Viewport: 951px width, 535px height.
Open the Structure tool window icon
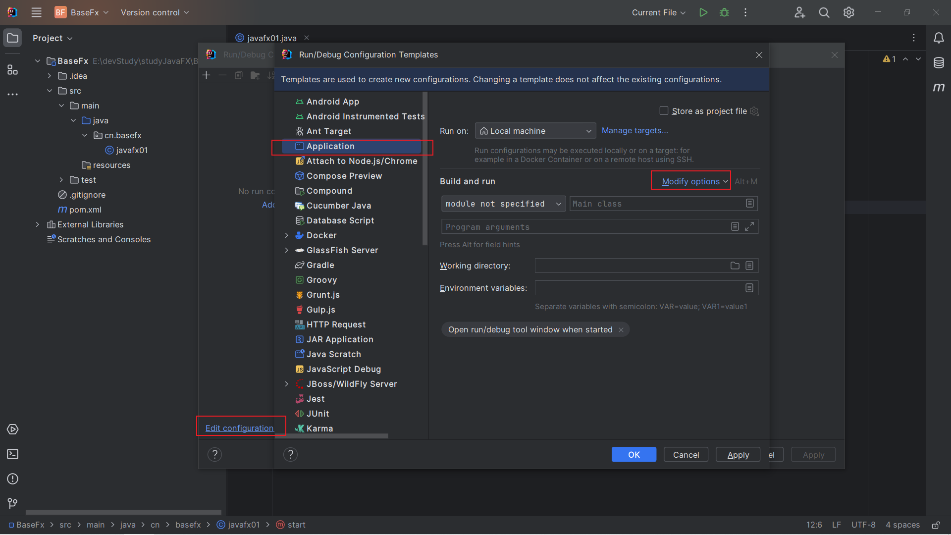tap(13, 70)
